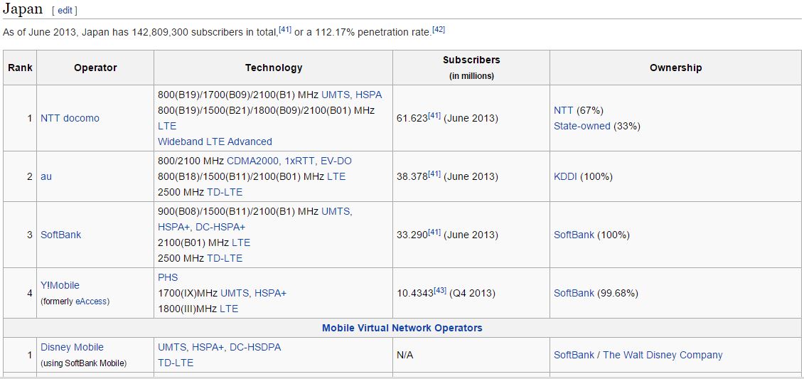
Task: Open The Walt Disney Company link
Action: click(663, 355)
